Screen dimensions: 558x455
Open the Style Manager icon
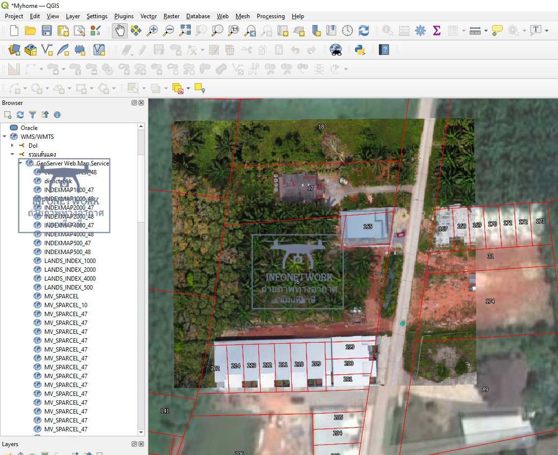95,31
